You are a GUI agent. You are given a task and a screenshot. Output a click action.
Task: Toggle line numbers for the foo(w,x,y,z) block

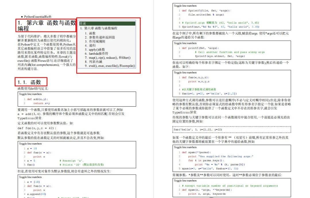pyautogui.click(x=185, y=72)
